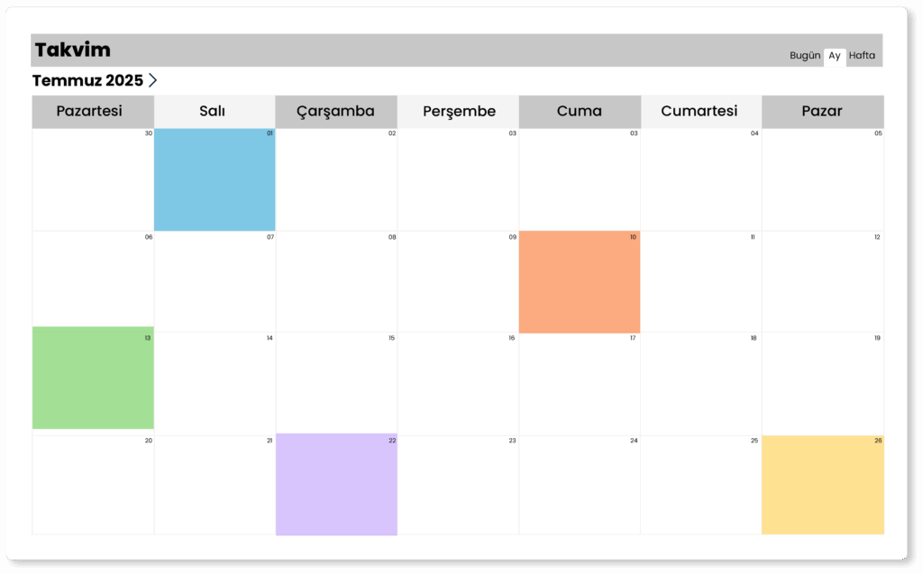Open the purple event on day 22
This screenshot has width=923, height=574.
[336, 485]
